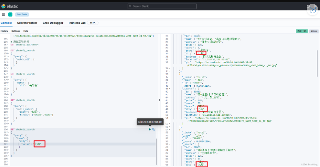
Task: Switch to the Search Profiler tab
Action: (27, 23)
